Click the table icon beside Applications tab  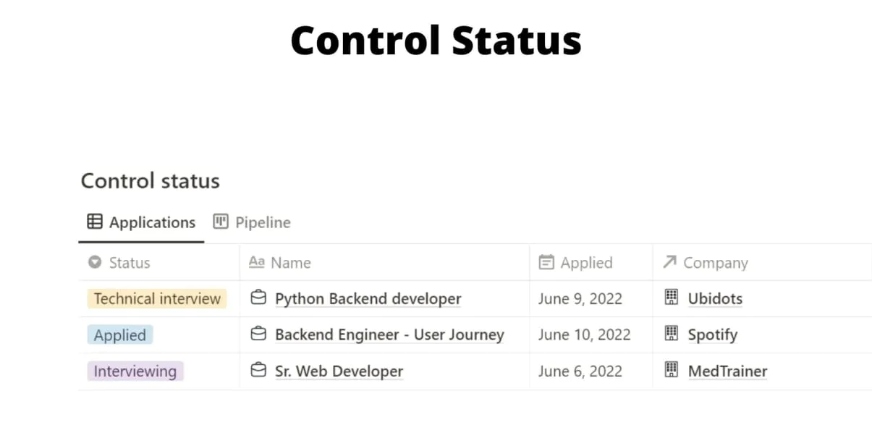pos(95,222)
